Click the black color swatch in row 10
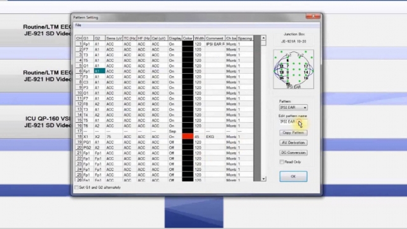 (x=188, y=93)
